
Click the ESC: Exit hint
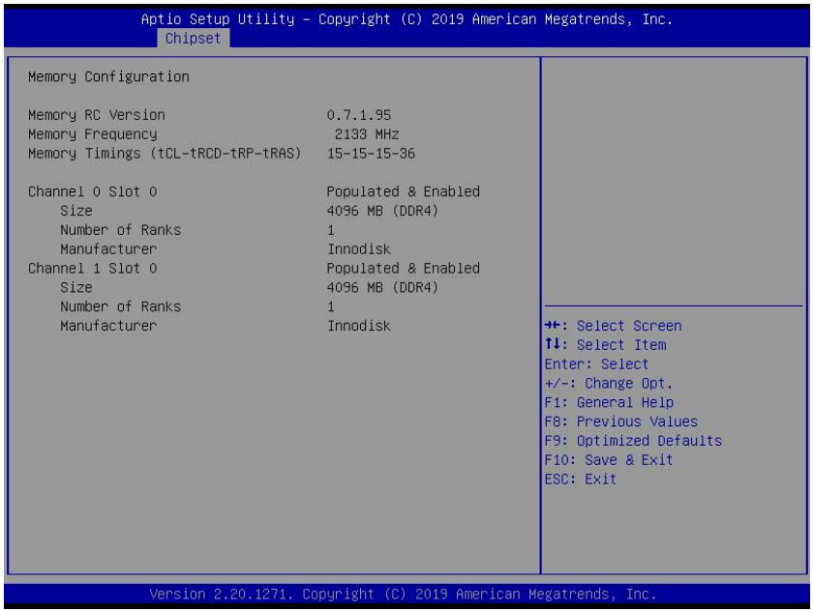click(580, 479)
